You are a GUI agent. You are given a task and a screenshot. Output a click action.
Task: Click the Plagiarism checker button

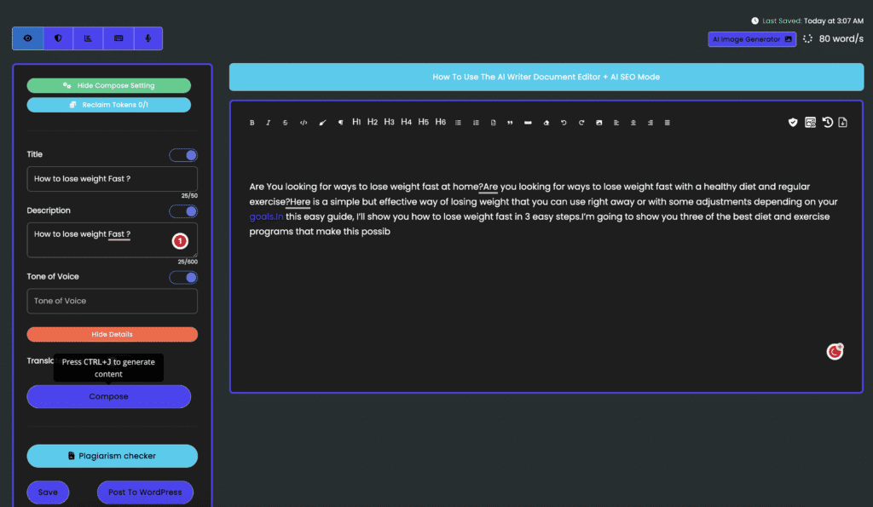[112, 456]
